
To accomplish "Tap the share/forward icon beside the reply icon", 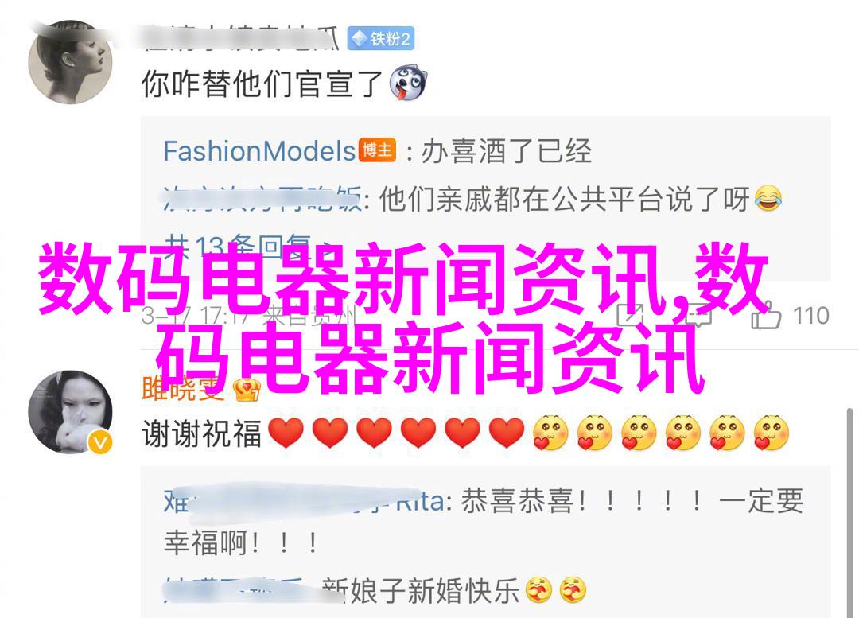I will [631, 315].
